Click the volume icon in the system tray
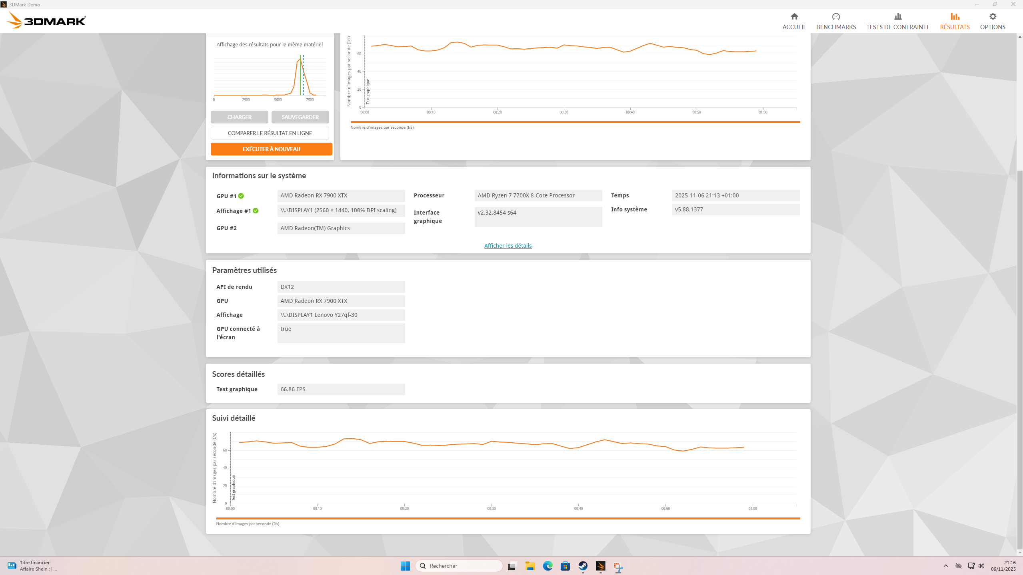 pyautogui.click(x=981, y=566)
